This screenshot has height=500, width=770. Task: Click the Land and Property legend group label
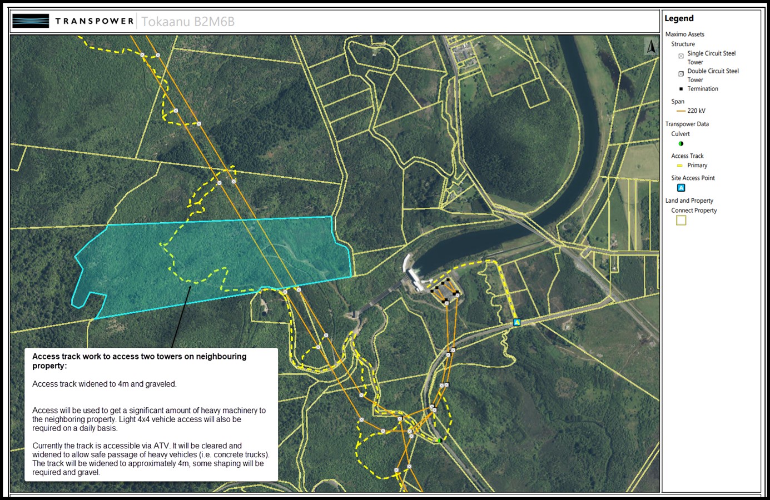(689, 201)
